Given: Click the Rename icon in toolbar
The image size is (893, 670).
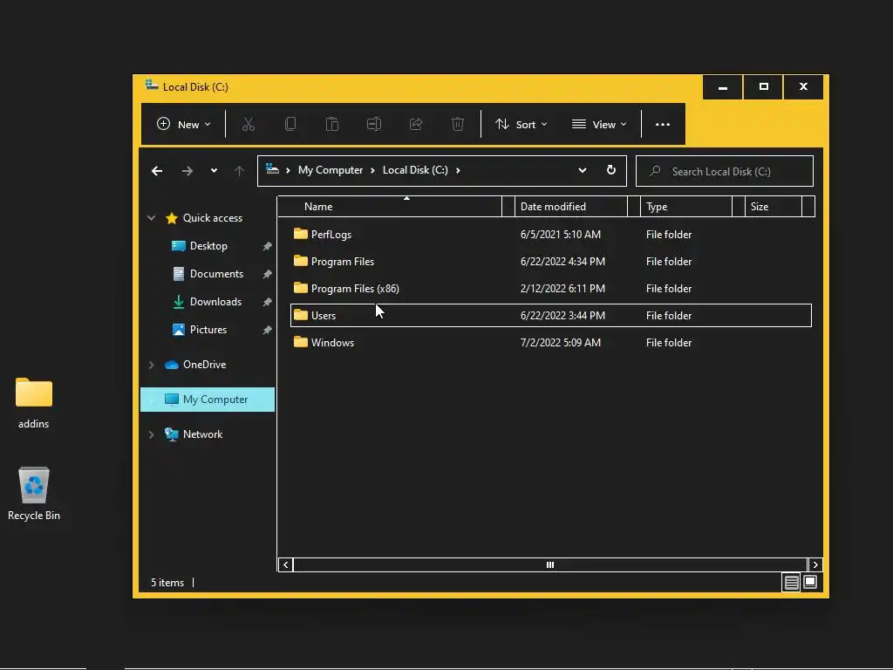Looking at the screenshot, I should 373,124.
